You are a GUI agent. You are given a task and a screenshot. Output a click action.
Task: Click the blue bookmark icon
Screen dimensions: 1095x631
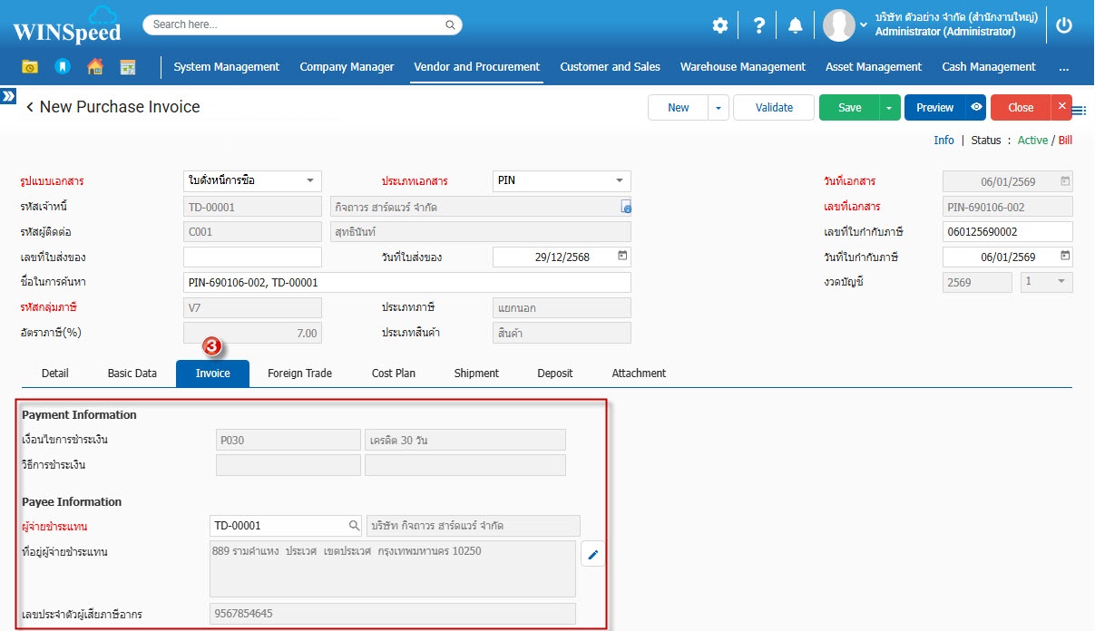[62, 66]
